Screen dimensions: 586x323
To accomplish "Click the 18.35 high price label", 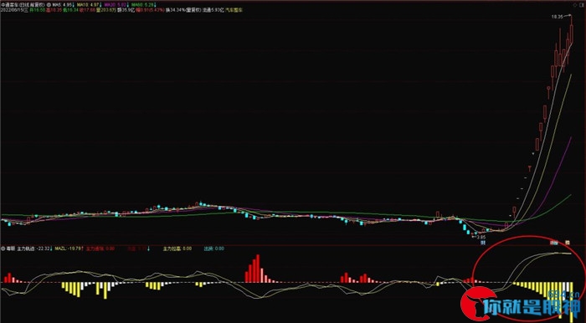I will pyautogui.click(x=558, y=17).
